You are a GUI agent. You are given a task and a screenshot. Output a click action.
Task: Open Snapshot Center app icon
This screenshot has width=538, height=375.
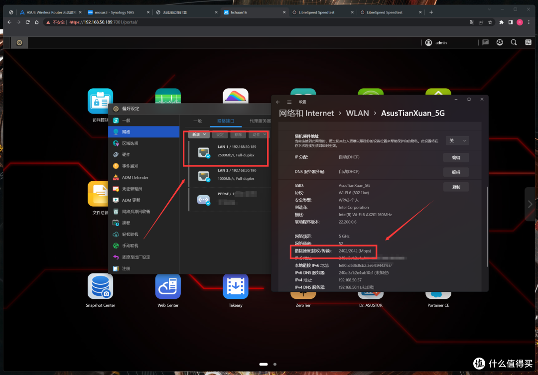[x=100, y=286]
